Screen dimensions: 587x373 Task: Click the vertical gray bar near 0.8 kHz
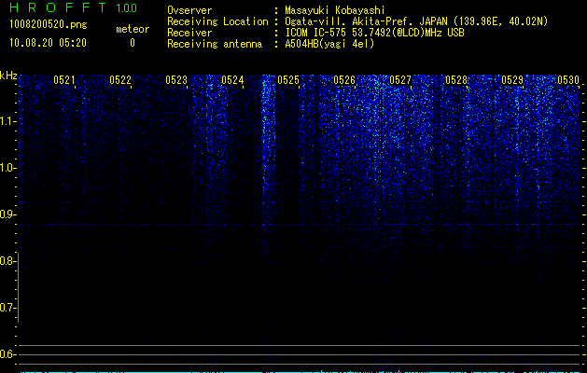tap(19, 287)
